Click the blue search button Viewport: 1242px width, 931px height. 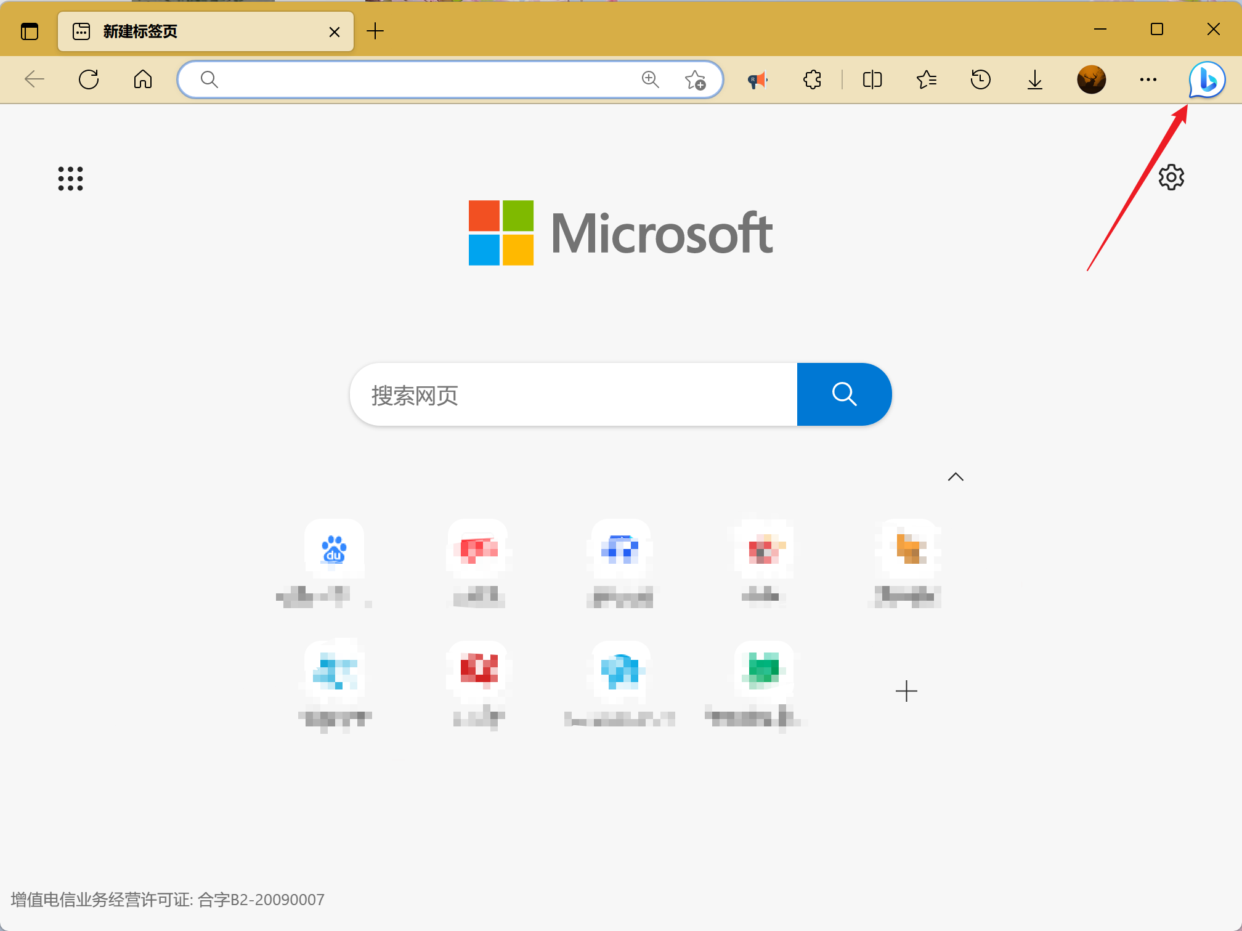pyautogui.click(x=845, y=394)
